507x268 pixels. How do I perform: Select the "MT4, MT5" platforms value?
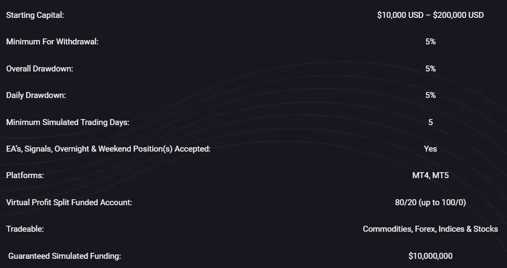430,176
